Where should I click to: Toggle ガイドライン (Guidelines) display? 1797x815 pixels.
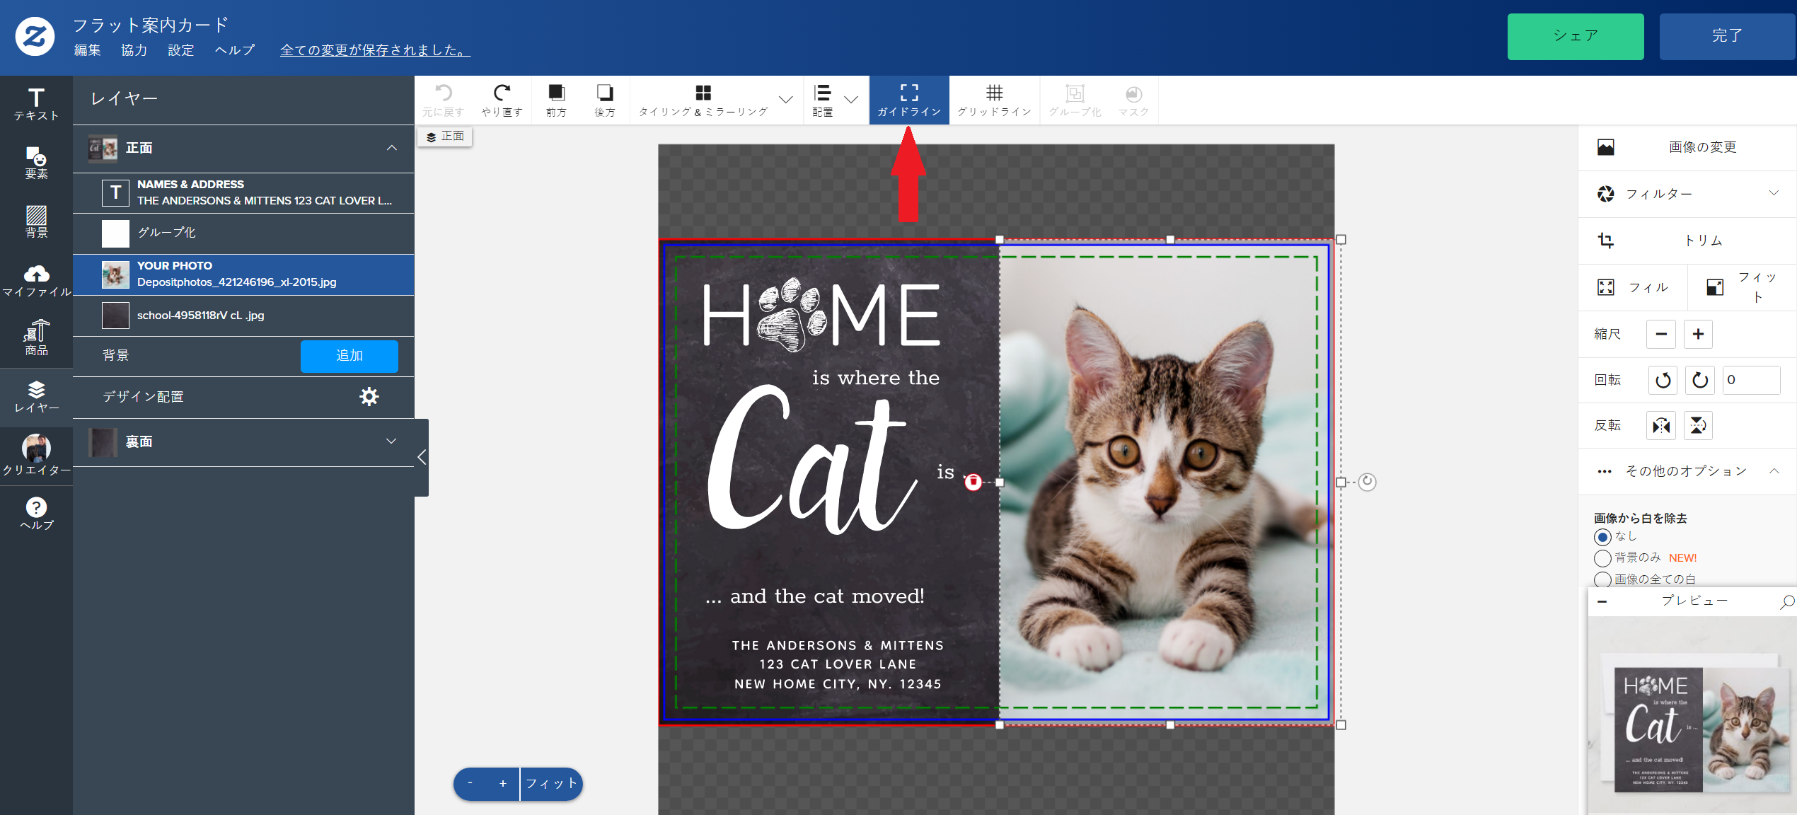coord(909,100)
